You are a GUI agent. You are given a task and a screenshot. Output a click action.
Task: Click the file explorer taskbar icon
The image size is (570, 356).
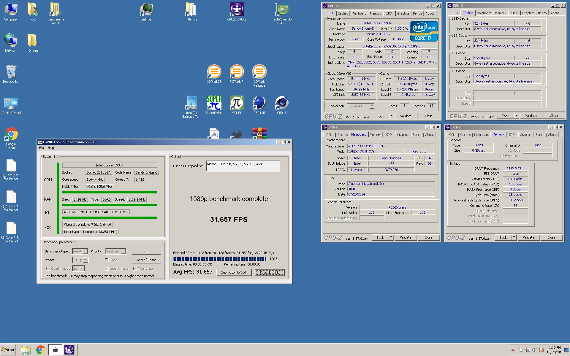pyautogui.click(x=26, y=350)
